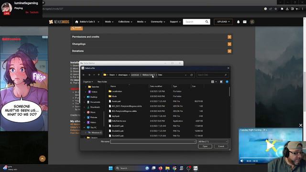Viewport: 306px width, 172px height.
Task: Click the browser bookmark star icon
Action: 275,9
